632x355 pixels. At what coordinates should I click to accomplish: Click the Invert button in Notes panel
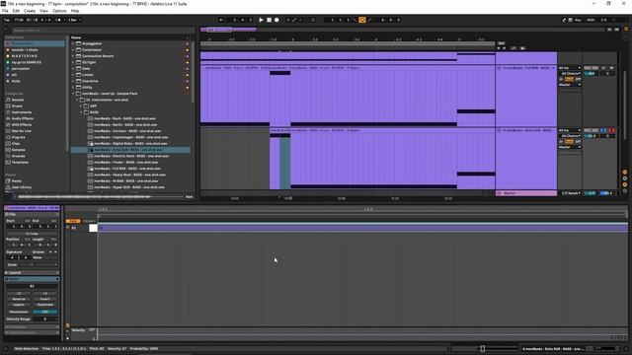click(44, 299)
